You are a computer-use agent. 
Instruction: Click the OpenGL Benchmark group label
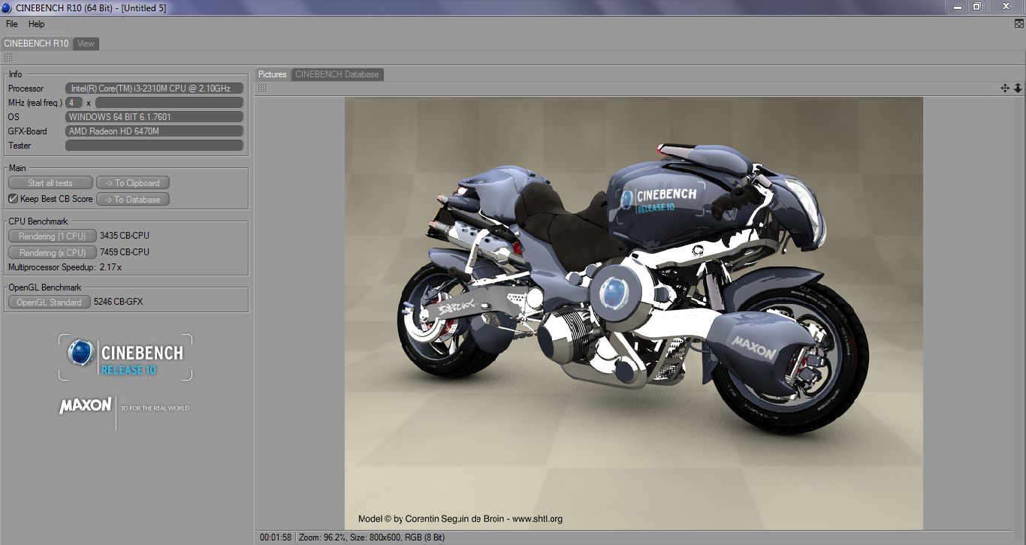point(45,288)
